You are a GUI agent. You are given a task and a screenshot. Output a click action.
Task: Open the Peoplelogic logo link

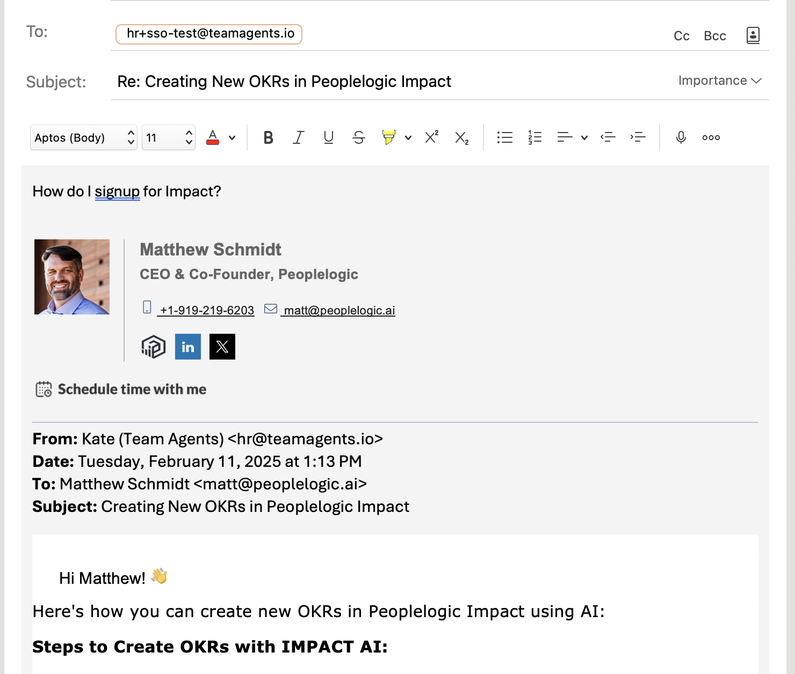pyautogui.click(x=154, y=347)
